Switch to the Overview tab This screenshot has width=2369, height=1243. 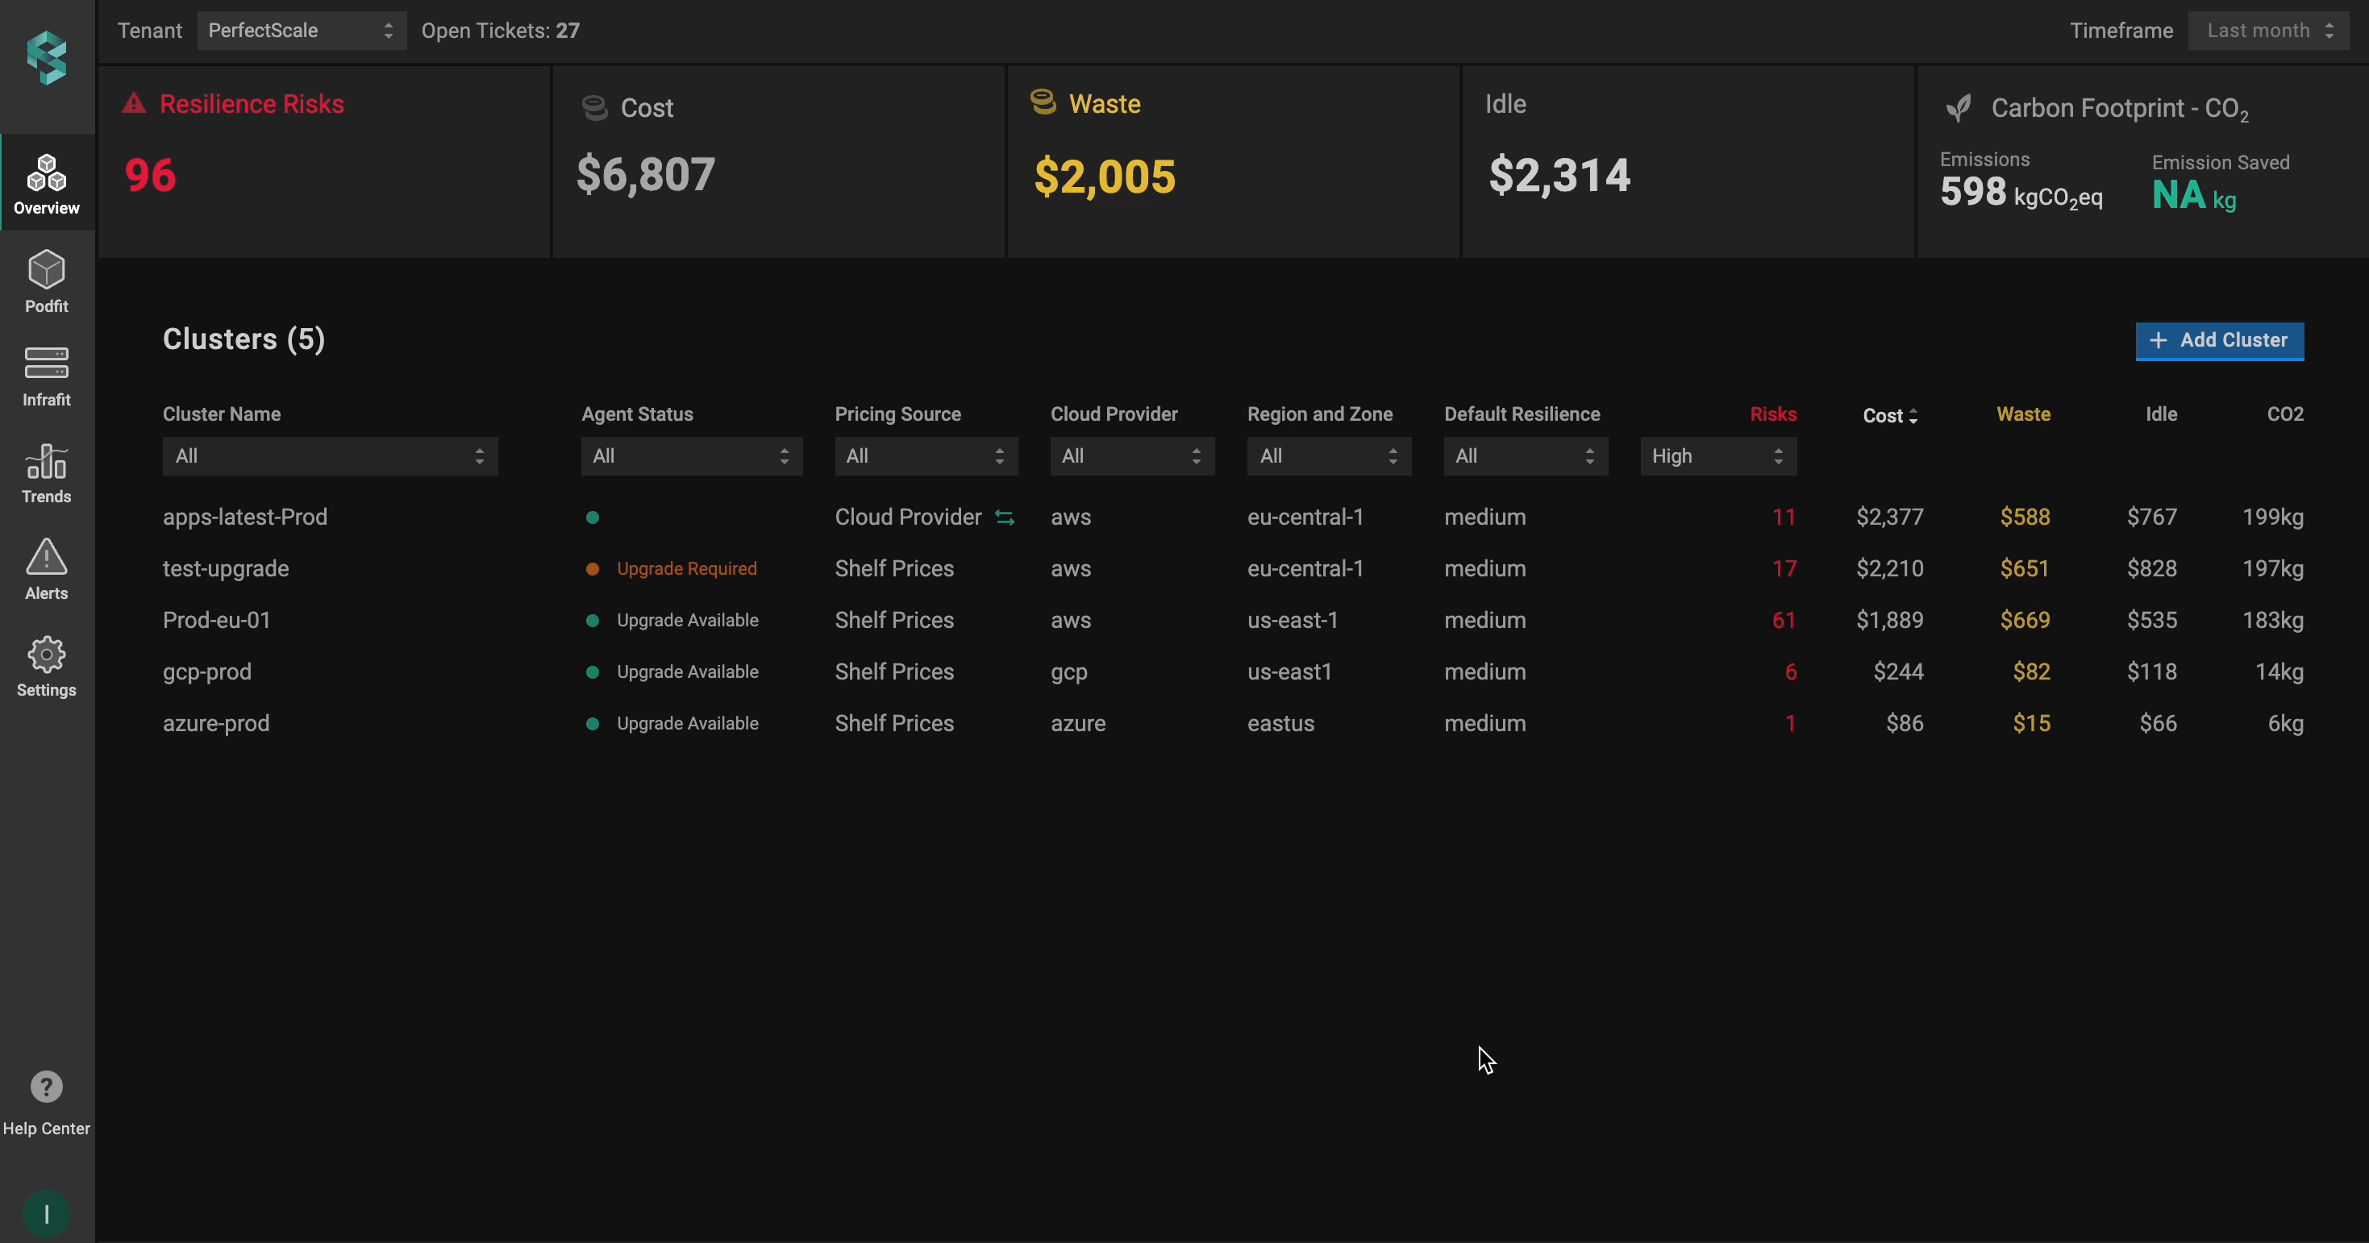tap(46, 184)
